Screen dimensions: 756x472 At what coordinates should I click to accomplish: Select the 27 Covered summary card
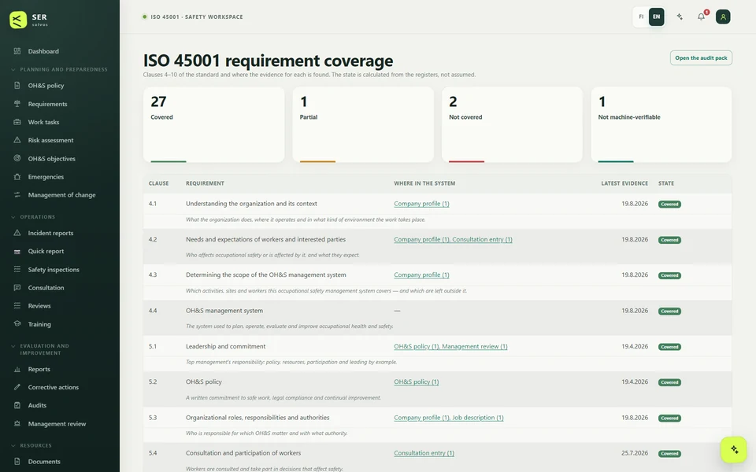[213, 125]
